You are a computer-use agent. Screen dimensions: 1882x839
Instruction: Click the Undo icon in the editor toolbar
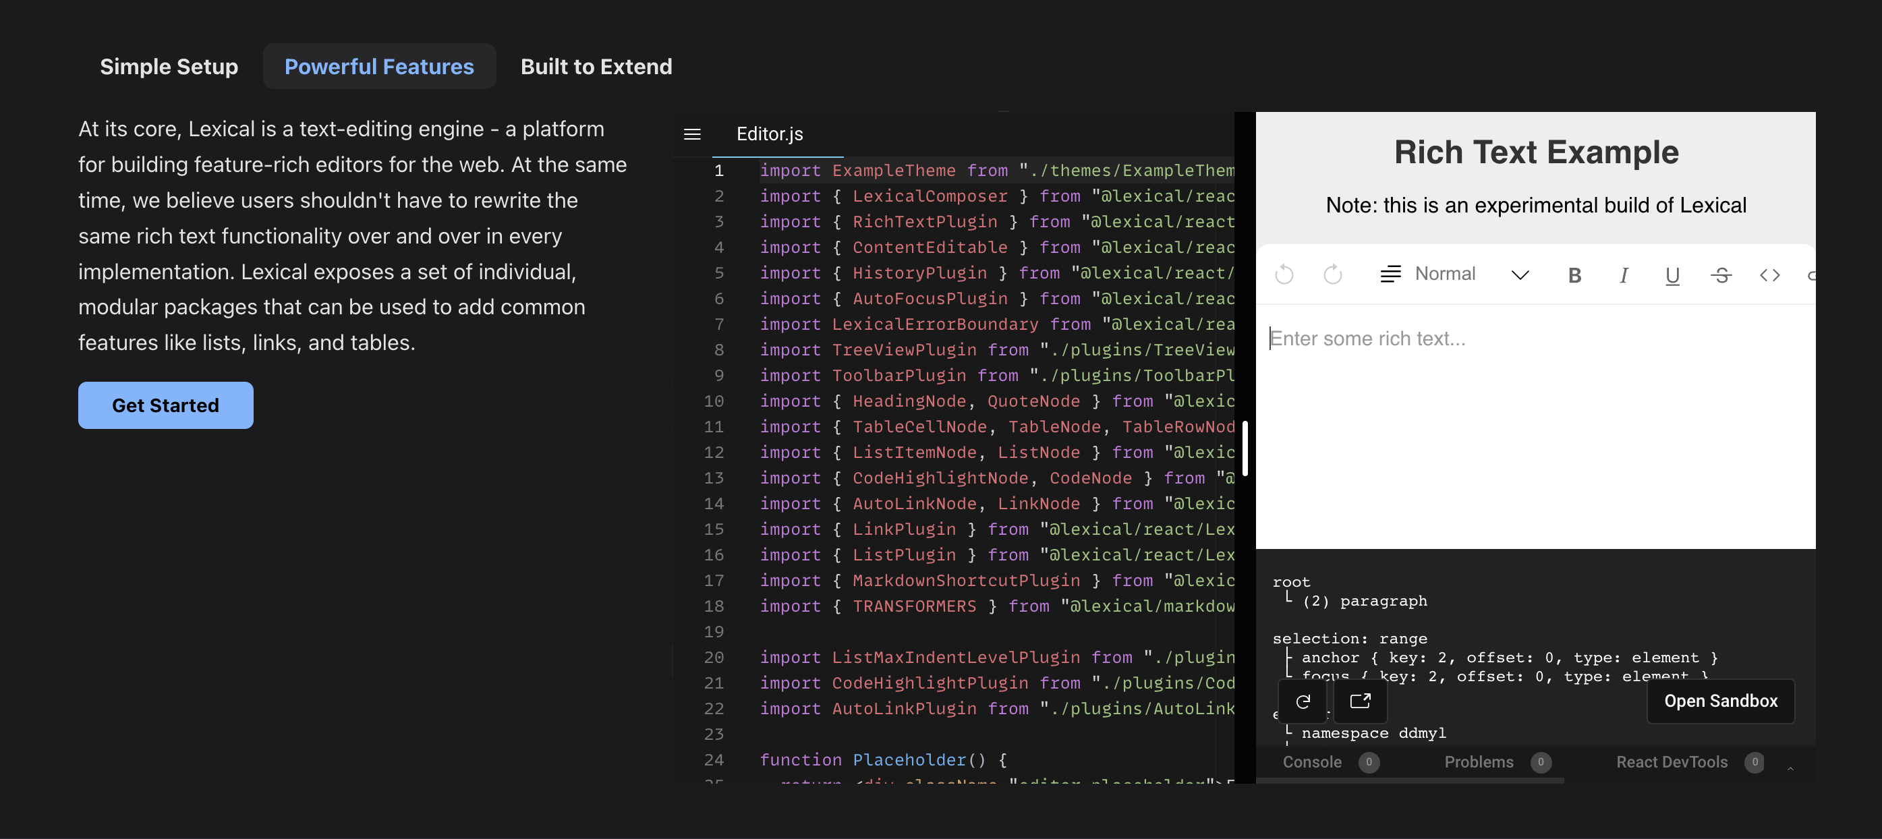(1284, 274)
